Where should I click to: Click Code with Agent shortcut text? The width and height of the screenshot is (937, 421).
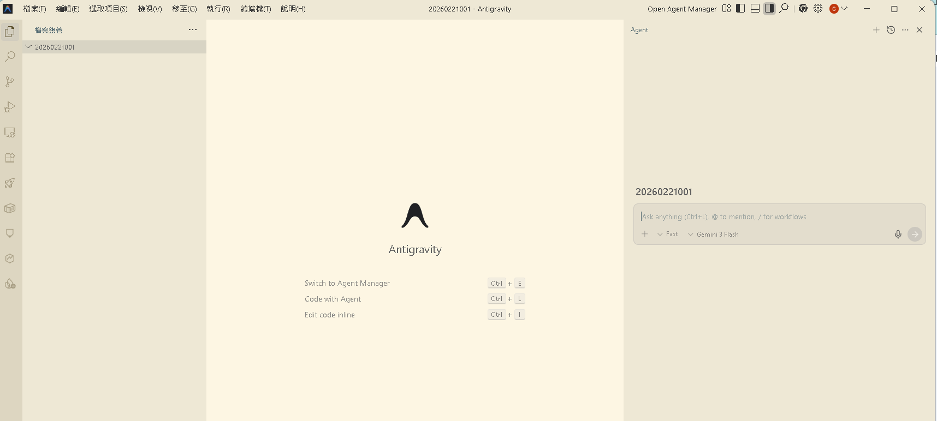333,299
